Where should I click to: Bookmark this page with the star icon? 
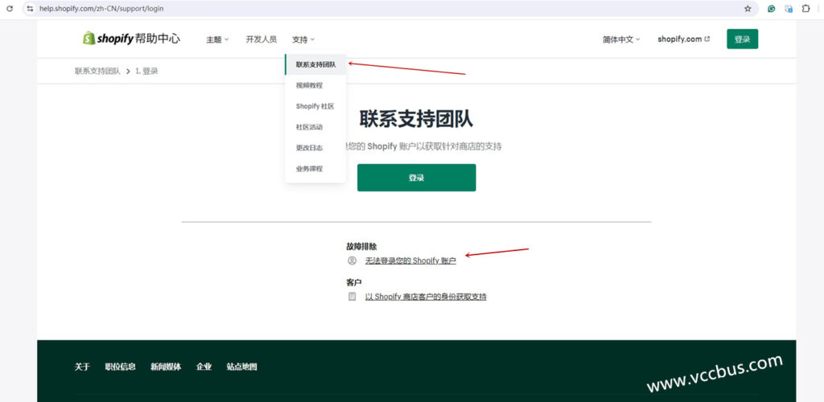748,8
